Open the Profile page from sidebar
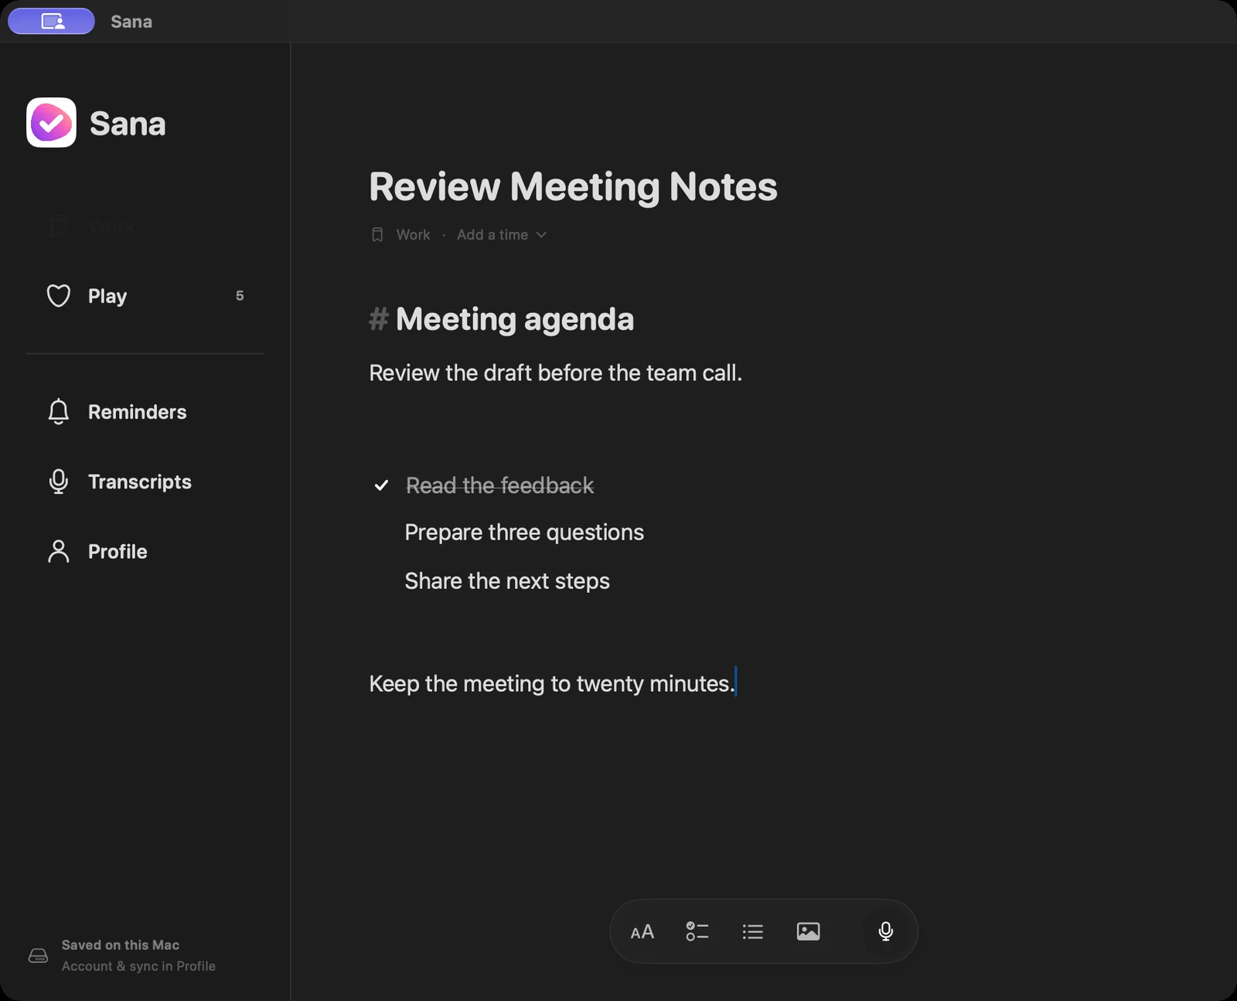Image resolution: width=1237 pixels, height=1001 pixels. tap(145, 551)
